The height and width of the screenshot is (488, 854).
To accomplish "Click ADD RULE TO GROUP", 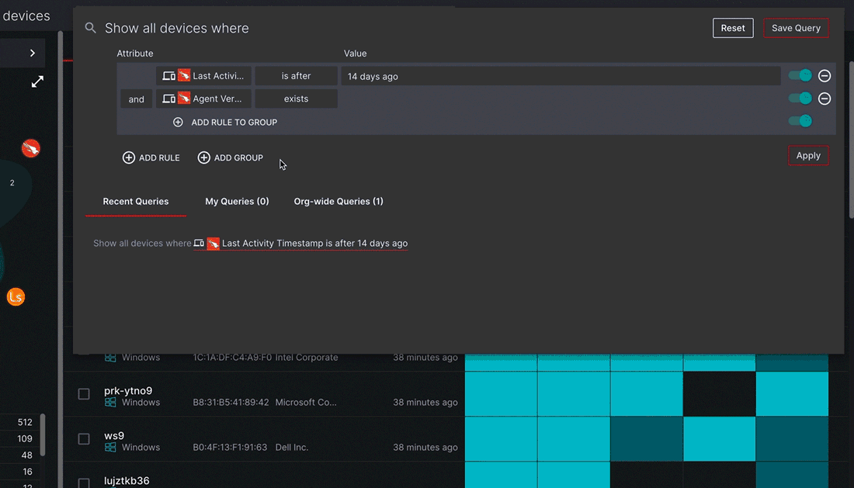I will click(225, 123).
